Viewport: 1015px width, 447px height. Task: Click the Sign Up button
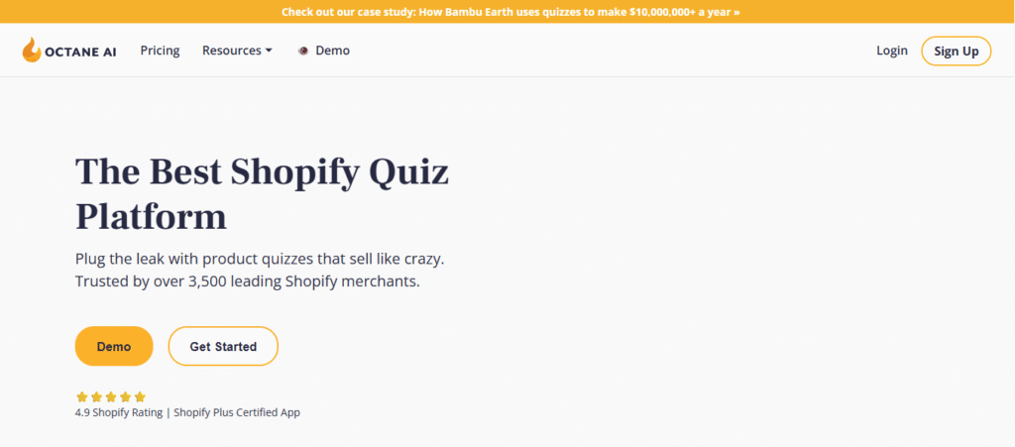coord(957,52)
